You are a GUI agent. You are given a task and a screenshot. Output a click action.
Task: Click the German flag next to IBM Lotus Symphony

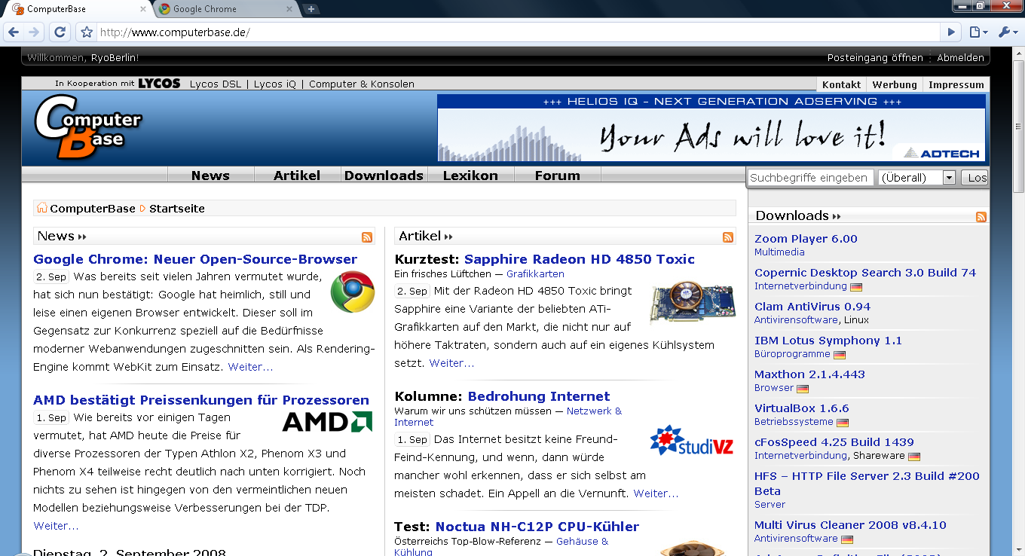pos(840,355)
